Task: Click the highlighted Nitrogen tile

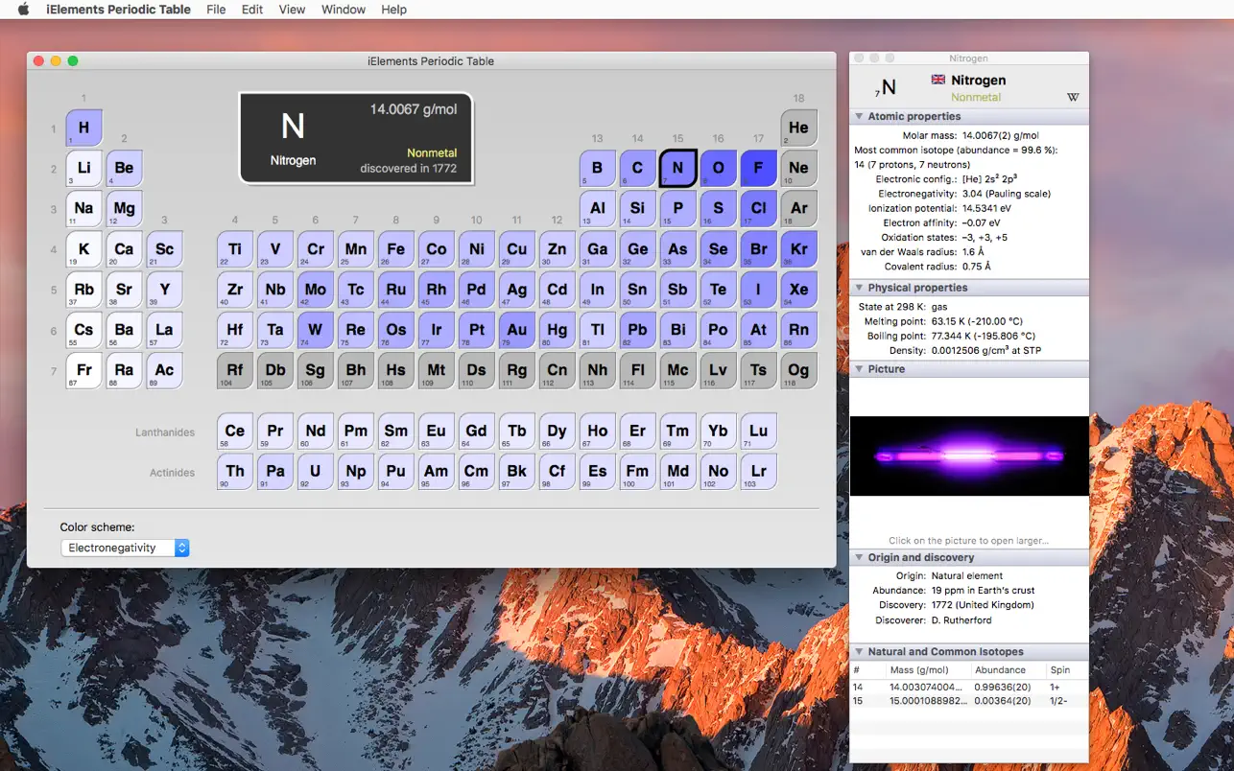Action: (x=677, y=168)
